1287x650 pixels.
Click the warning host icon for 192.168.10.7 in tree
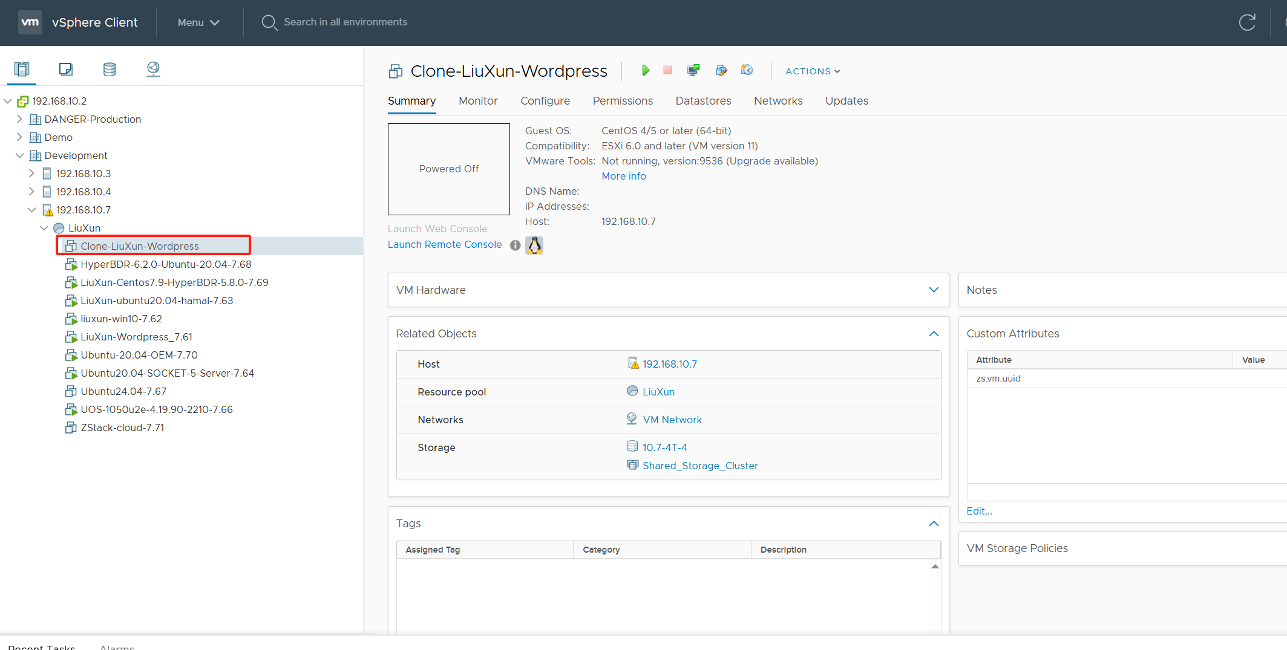tap(48, 210)
